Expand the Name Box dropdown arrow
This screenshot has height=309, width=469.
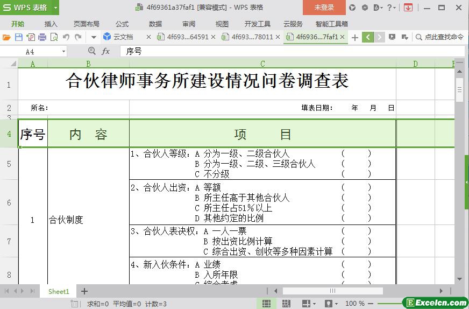(x=63, y=51)
